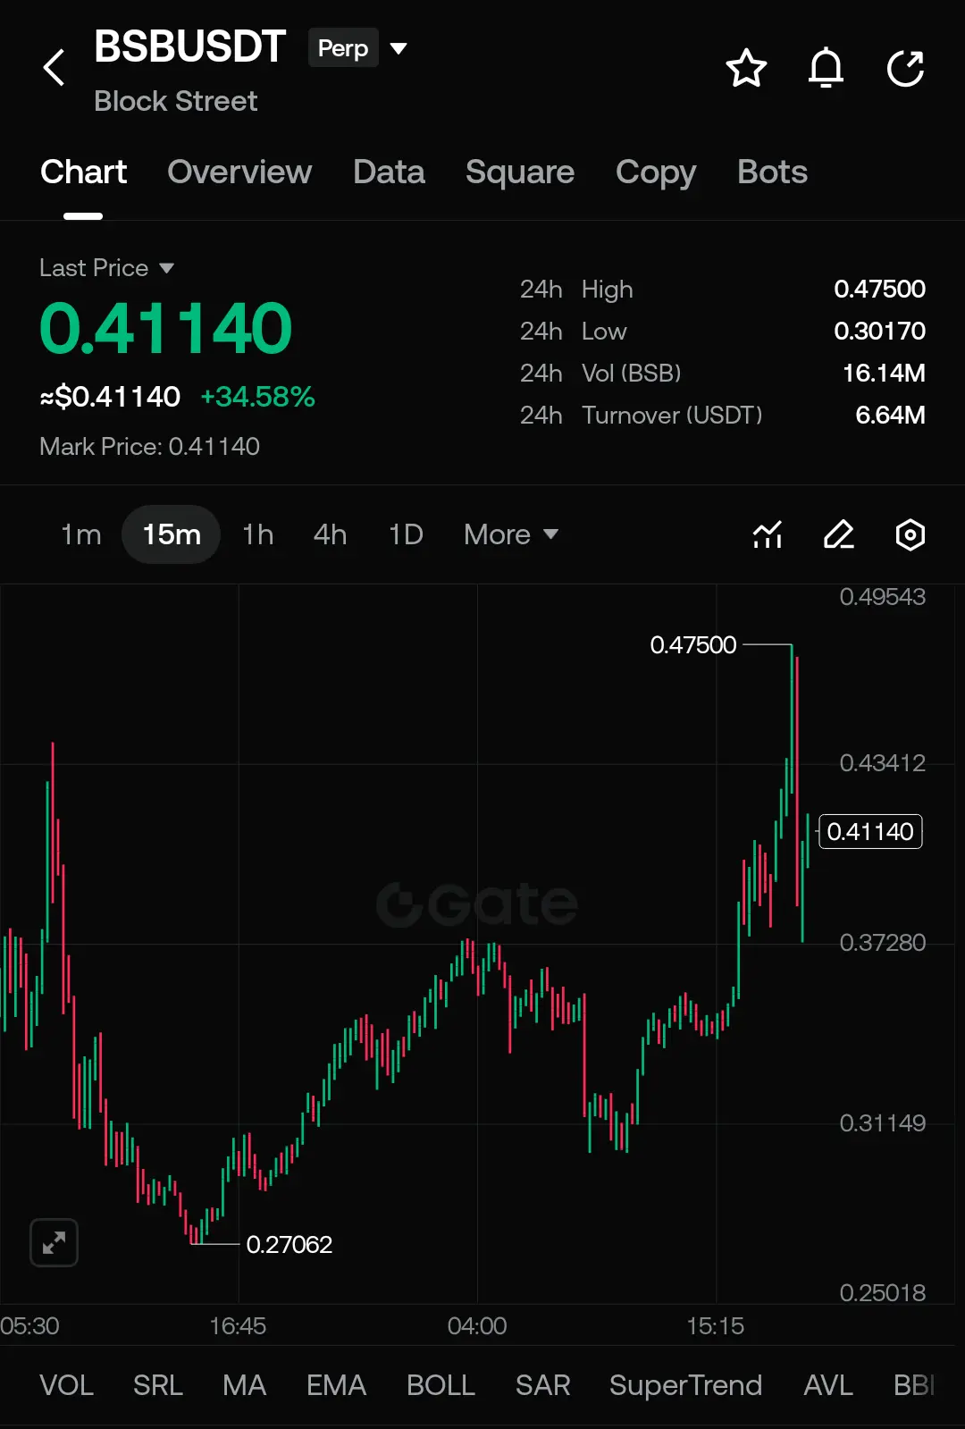965x1429 pixels.
Task: Open the Data tab
Action: pyautogui.click(x=389, y=172)
